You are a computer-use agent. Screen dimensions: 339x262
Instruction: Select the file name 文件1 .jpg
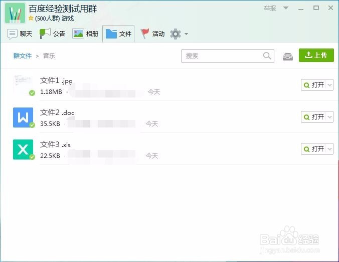(x=56, y=80)
